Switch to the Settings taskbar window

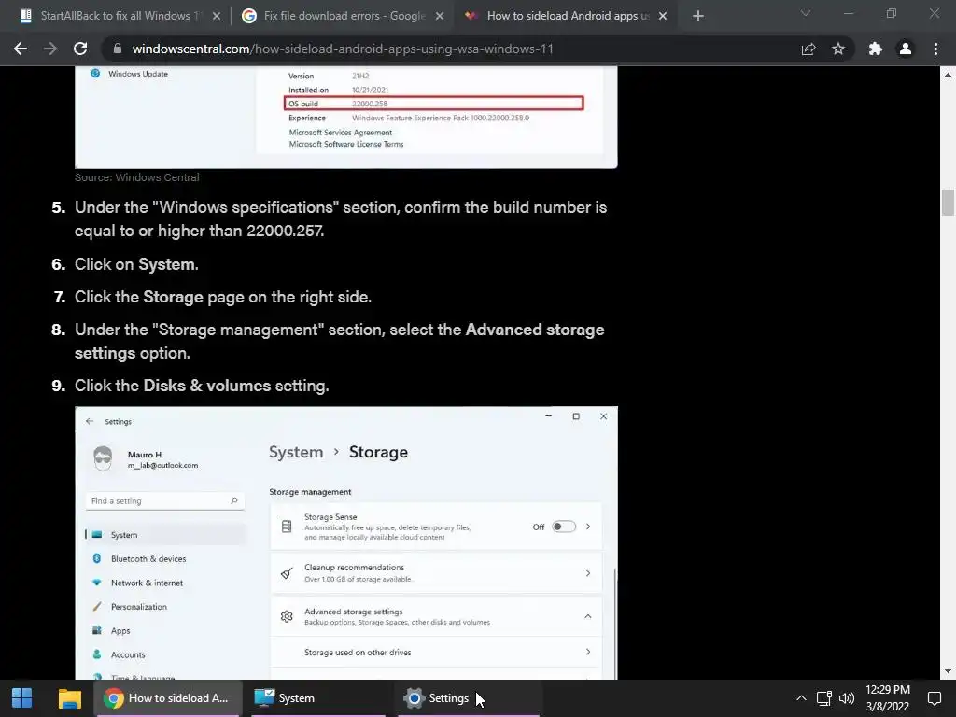point(469,698)
